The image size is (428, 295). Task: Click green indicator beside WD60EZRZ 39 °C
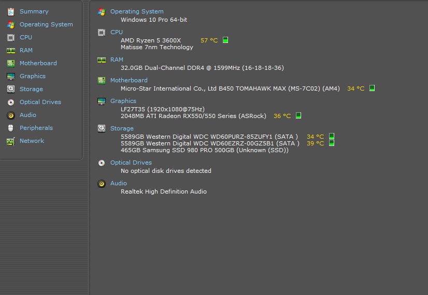332,143
